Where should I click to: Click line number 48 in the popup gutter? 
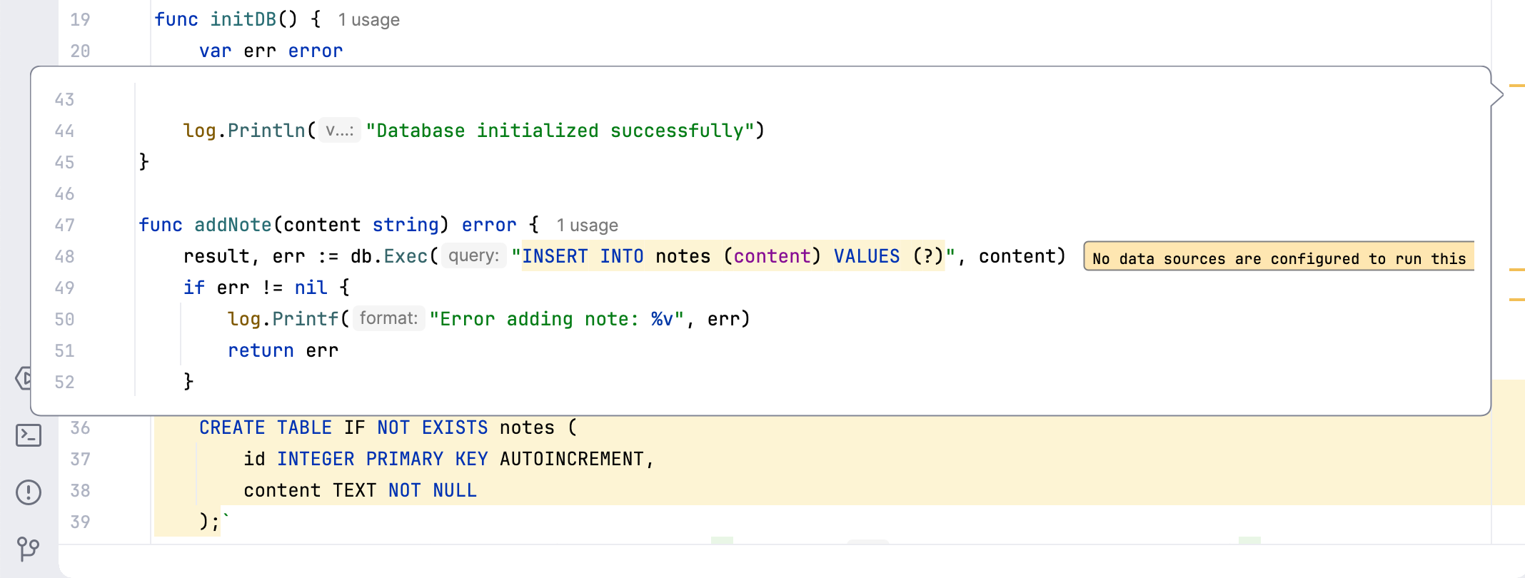(64, 257)
